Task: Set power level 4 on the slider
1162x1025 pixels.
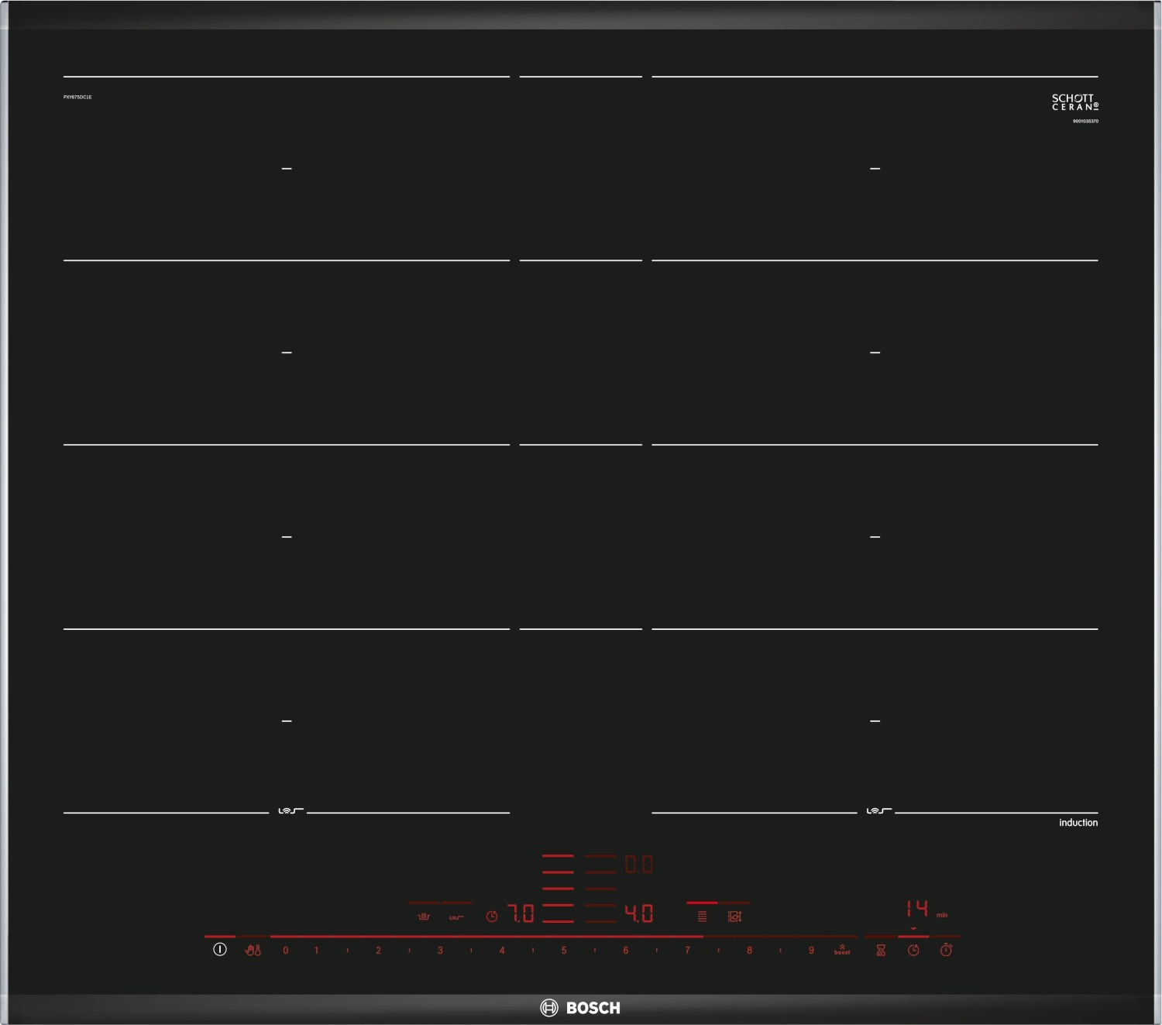Action: click(502, 951)
